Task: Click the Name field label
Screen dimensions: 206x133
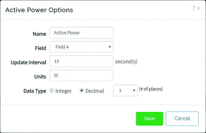Action: [x=39, y=34]
